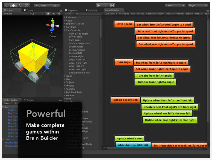Toggle scene lighting sun icon

(x=48, y=14)
